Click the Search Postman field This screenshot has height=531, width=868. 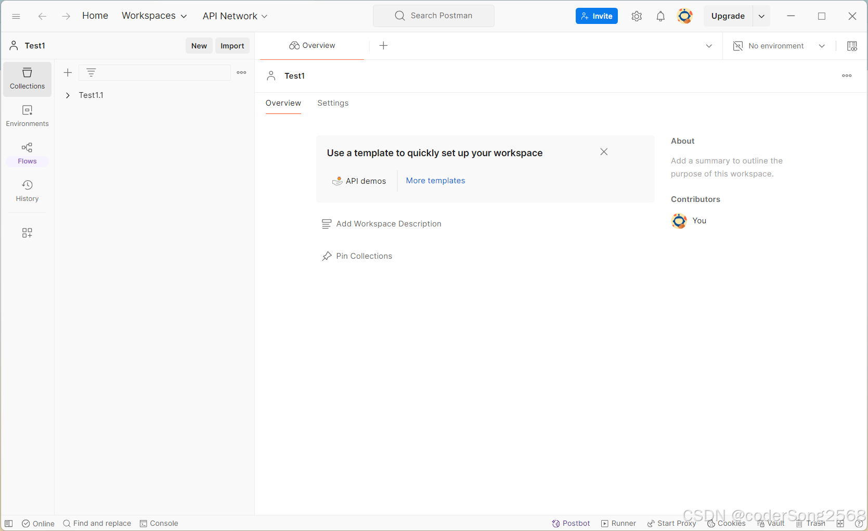tap(434, 16)
